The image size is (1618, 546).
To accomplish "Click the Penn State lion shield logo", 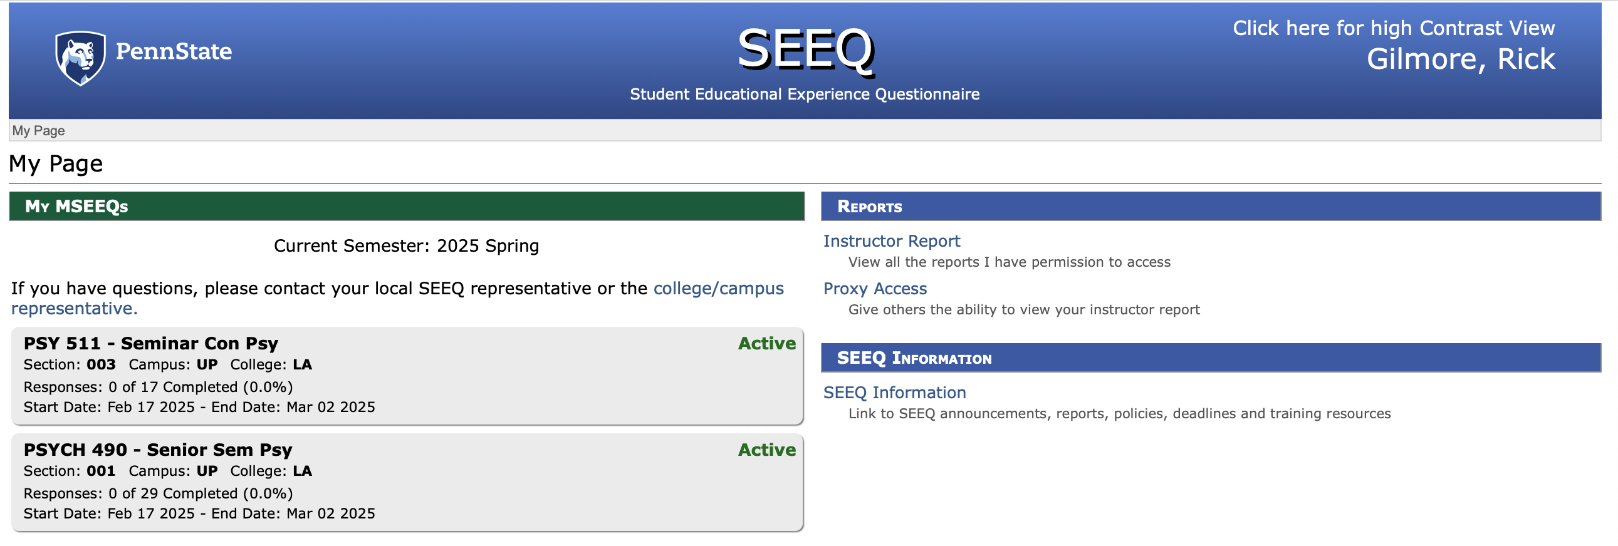I will pos(80,57).
